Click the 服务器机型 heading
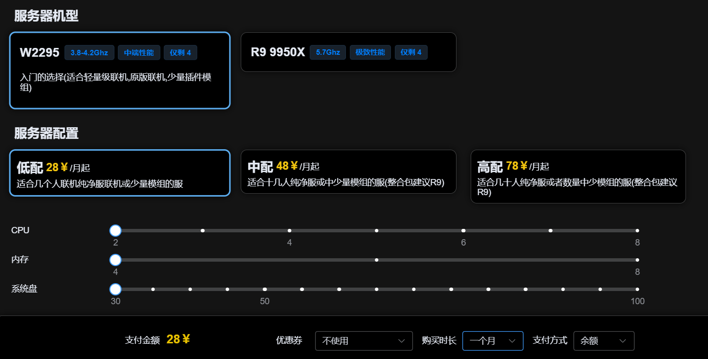 46,16
